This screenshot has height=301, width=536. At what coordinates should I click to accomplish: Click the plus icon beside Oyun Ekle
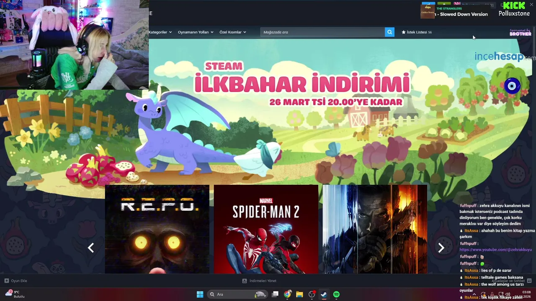point(7,281)
